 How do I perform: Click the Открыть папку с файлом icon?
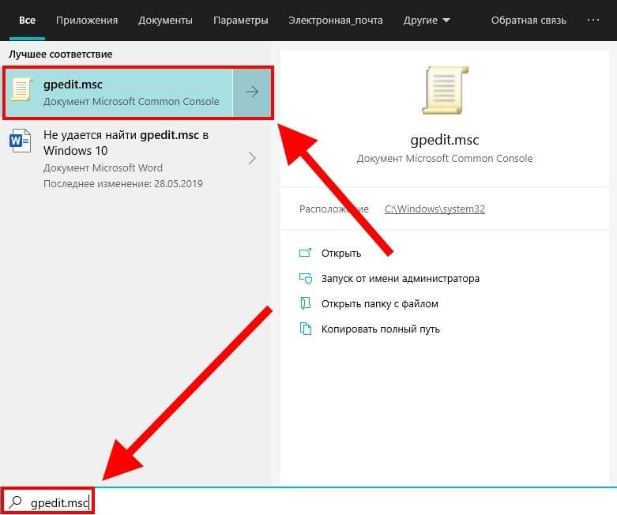(306, 303)
